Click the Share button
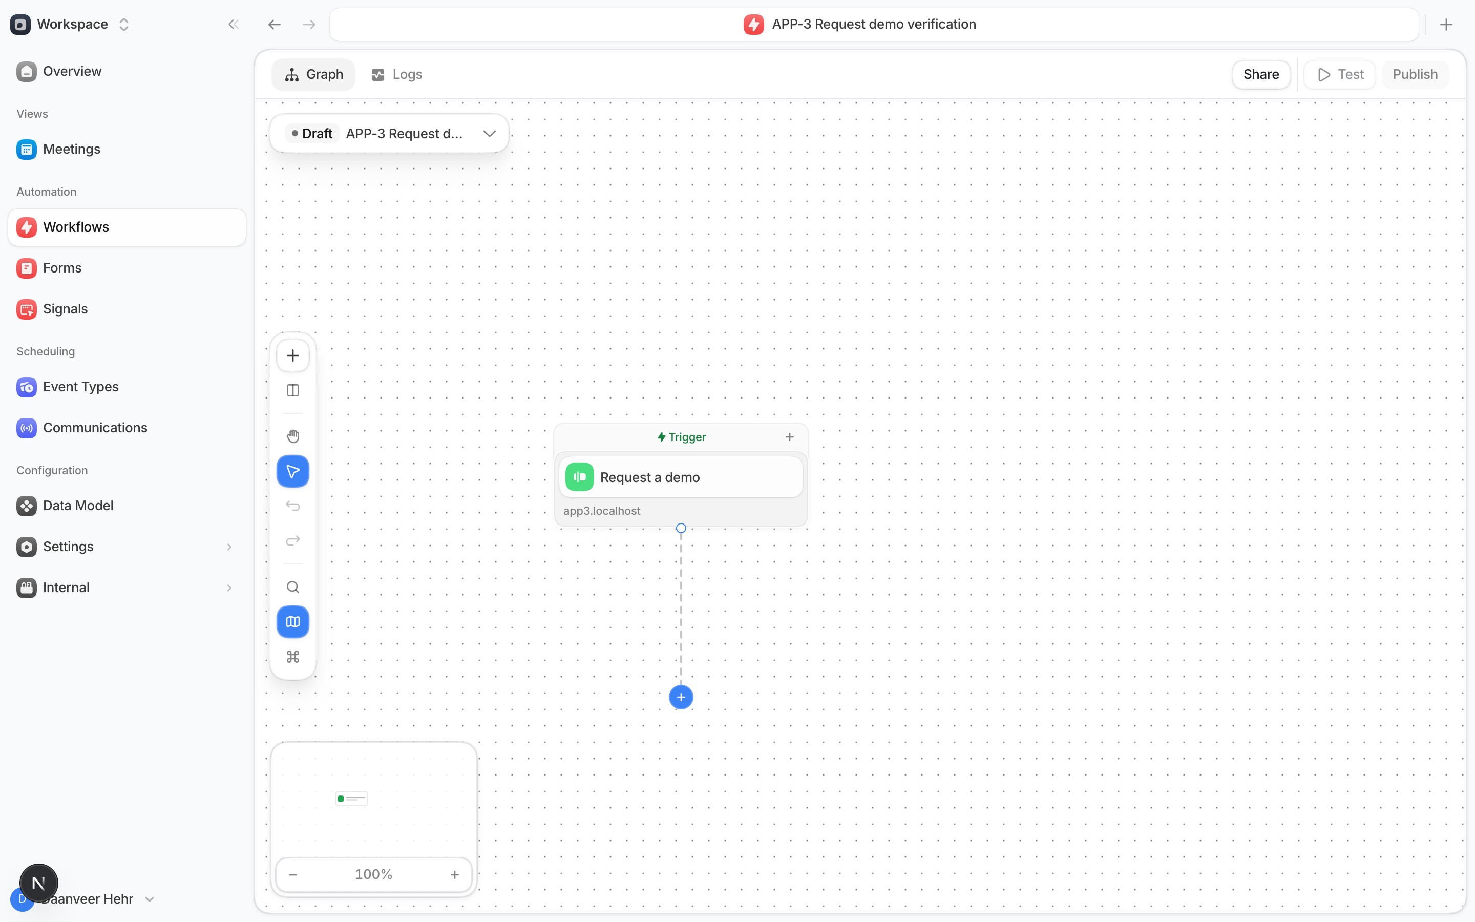Image resolution: width=1475 pixels, height=922 pixels. 1261,74
